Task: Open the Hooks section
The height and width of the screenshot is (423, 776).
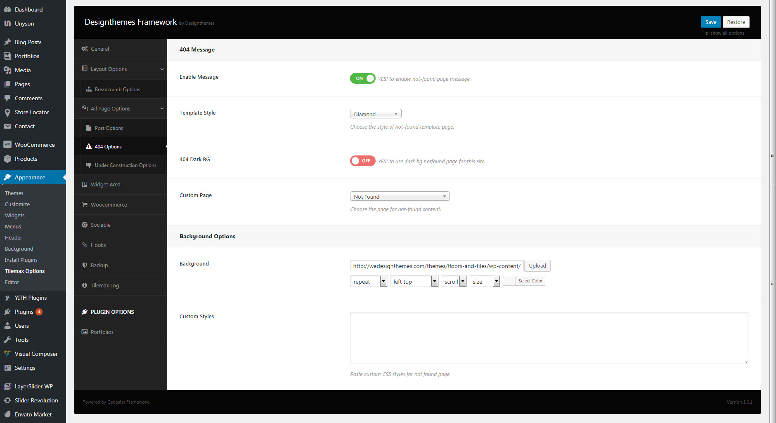Action: click(98, 245)
